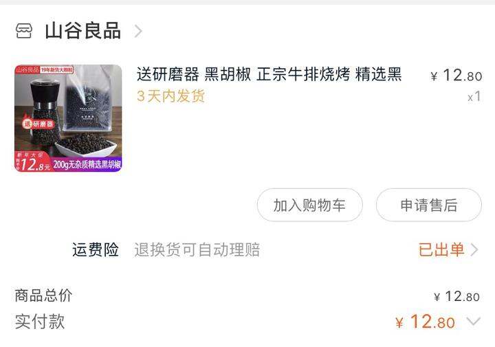The width and height of the screenshot is (495, 347).
Task: Tap the 商品总价 amount ¥12.80
Action: tap(456, 297)
